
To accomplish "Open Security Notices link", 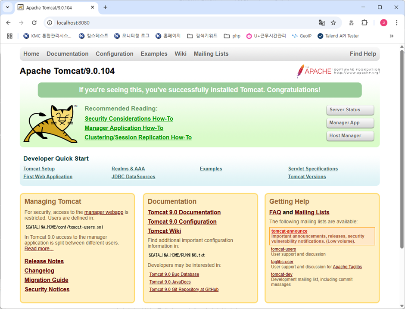I will (x=47, y=289).
